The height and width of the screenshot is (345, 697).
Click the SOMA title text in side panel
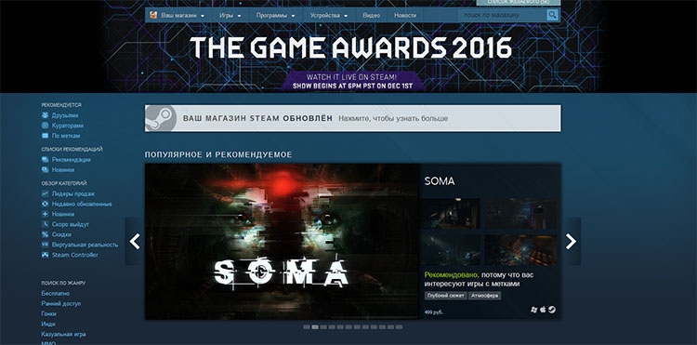click(440, 181)
